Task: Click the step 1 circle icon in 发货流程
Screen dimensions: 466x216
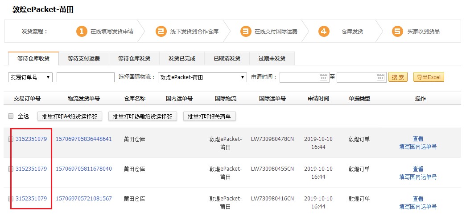Action: 82,31
